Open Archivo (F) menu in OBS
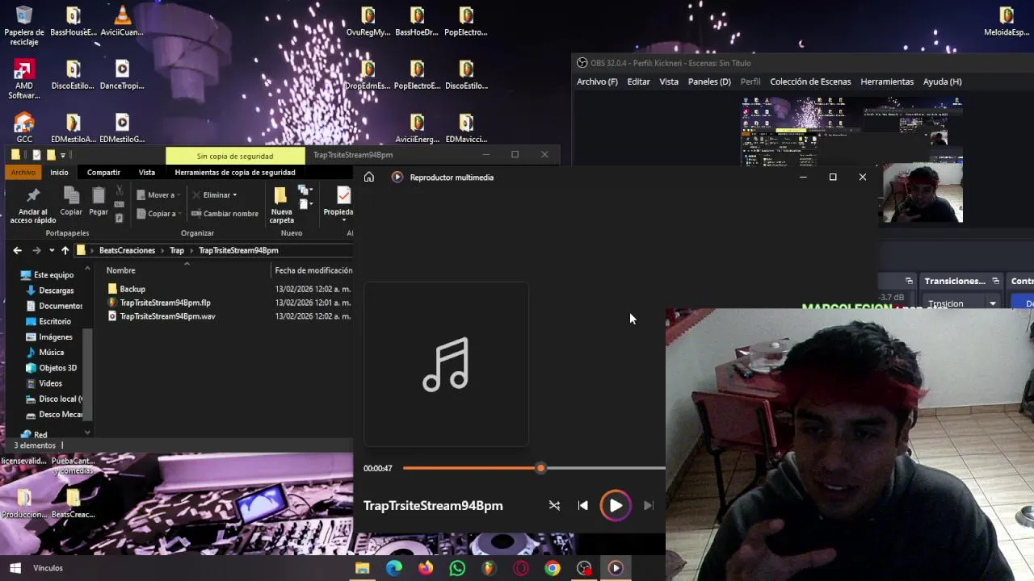The image size is (1034, 581). (x=597, y=82)
